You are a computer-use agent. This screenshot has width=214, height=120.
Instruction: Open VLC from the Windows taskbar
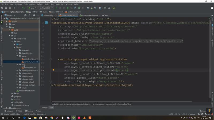click(x=85, y=118)
